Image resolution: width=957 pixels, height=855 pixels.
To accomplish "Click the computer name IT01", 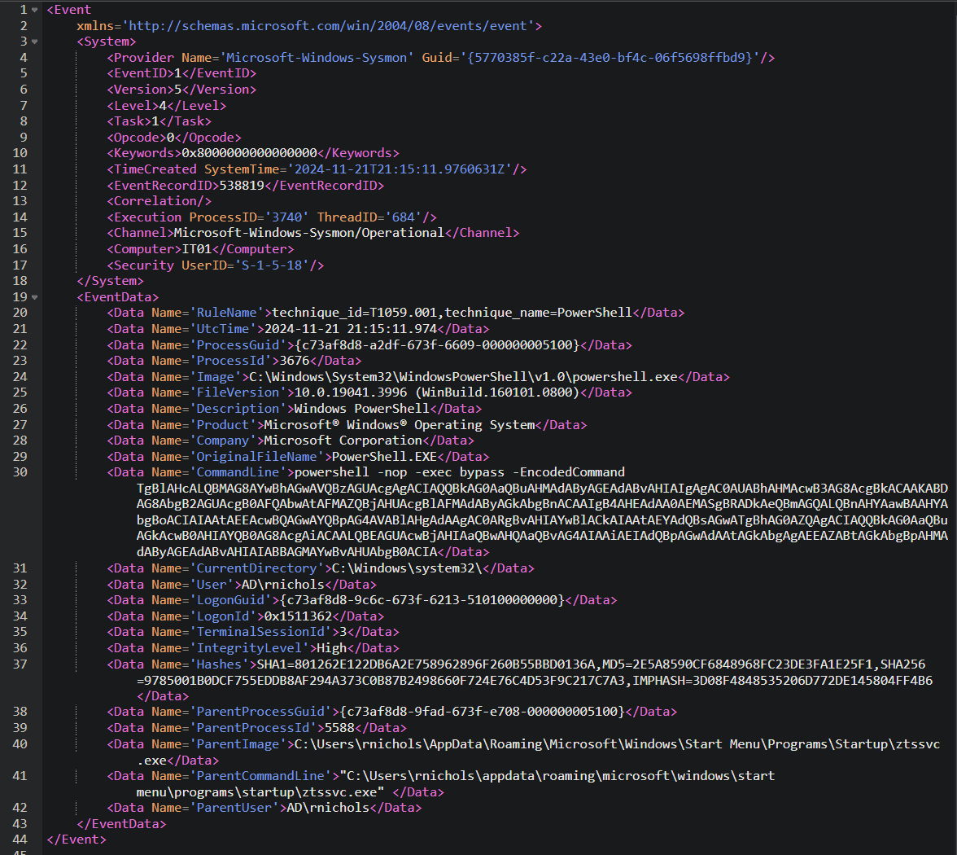I will pyautogui.click(x=197, y=249).
